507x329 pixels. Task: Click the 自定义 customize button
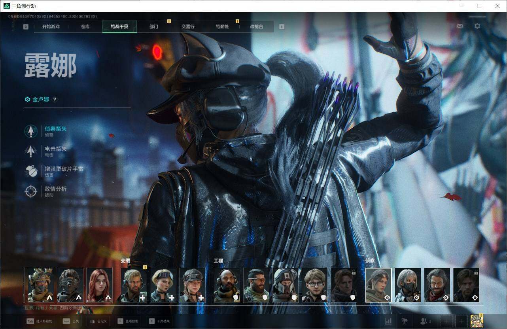point(98,321)
